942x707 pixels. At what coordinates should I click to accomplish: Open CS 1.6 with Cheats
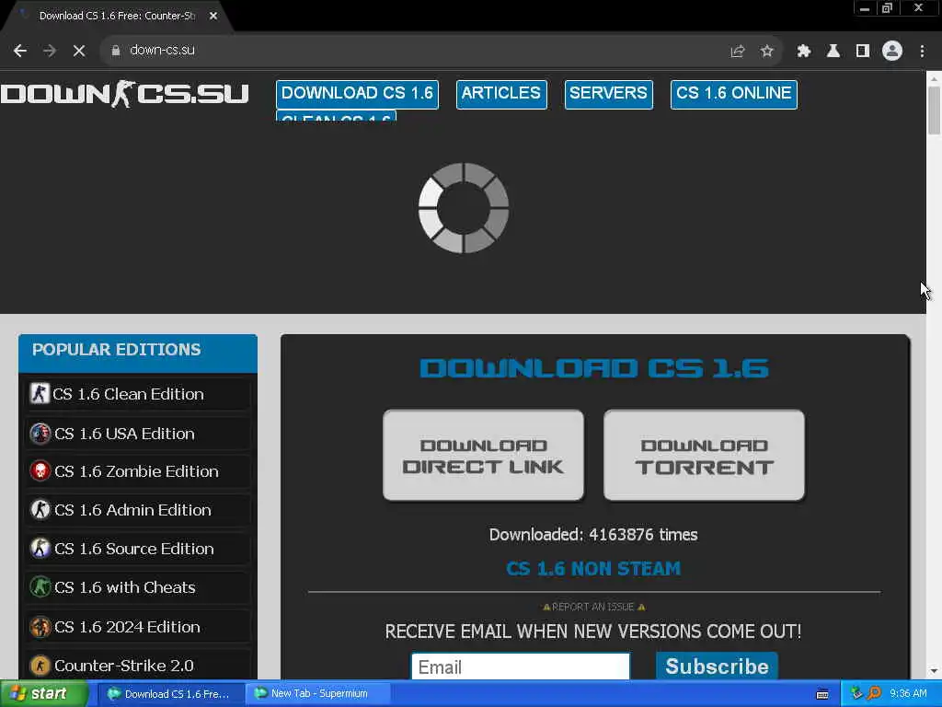pyautogui.click(x=138, y=587)
